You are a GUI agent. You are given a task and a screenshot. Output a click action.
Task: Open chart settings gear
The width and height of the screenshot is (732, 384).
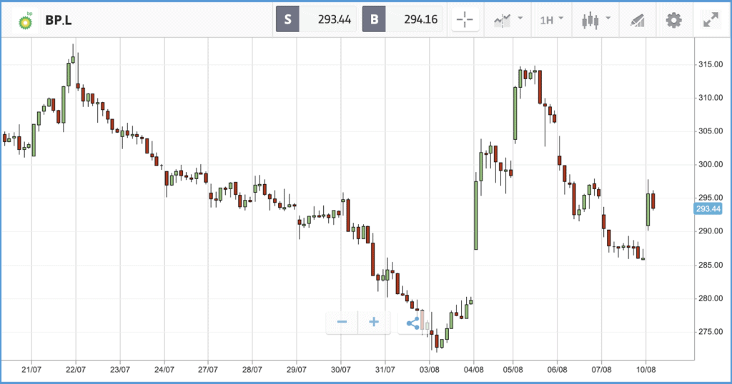673,21
